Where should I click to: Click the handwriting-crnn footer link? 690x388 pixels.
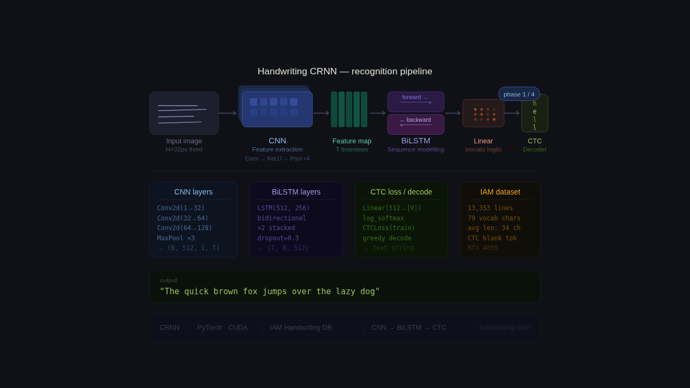coord(505,328)
